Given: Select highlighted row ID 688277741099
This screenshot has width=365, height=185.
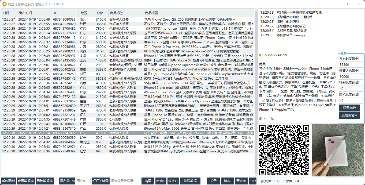Looking at the screenshot, I should [x=128, y=133].
